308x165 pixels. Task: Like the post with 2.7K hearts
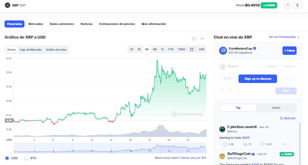tap(263, 144)
